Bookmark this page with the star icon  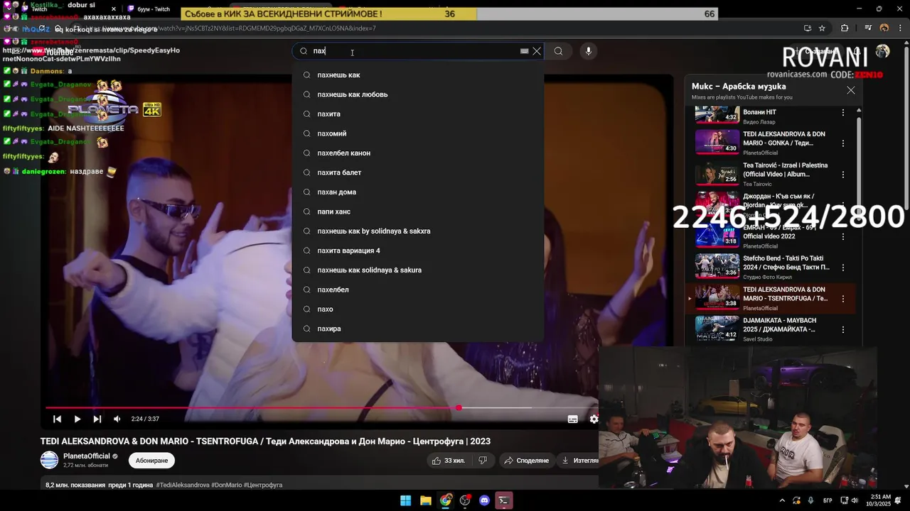(822, 28)
